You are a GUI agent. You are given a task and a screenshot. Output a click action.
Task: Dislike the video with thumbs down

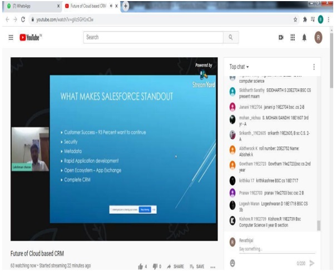click(155, 267)
